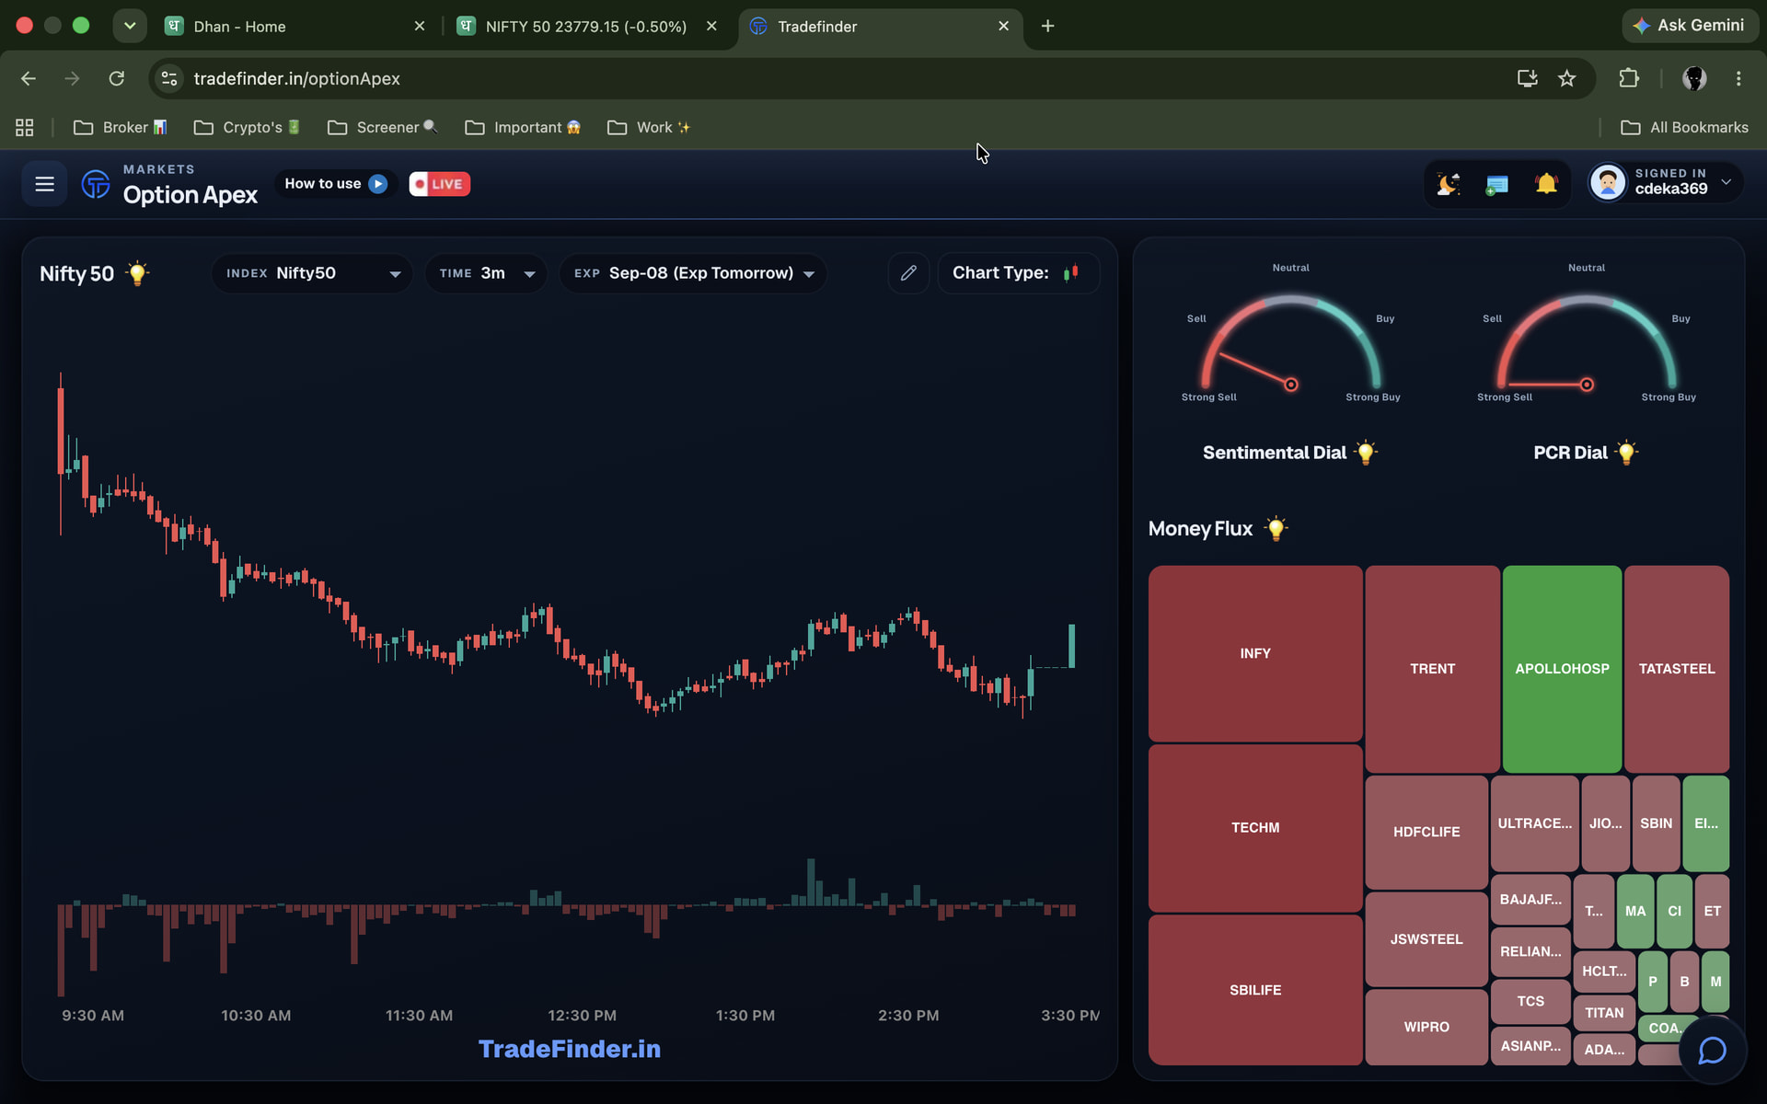This screenshot has width=1767, height=1104.
Task: Open the apps grid shortcut
Action: tap(25, 127)
